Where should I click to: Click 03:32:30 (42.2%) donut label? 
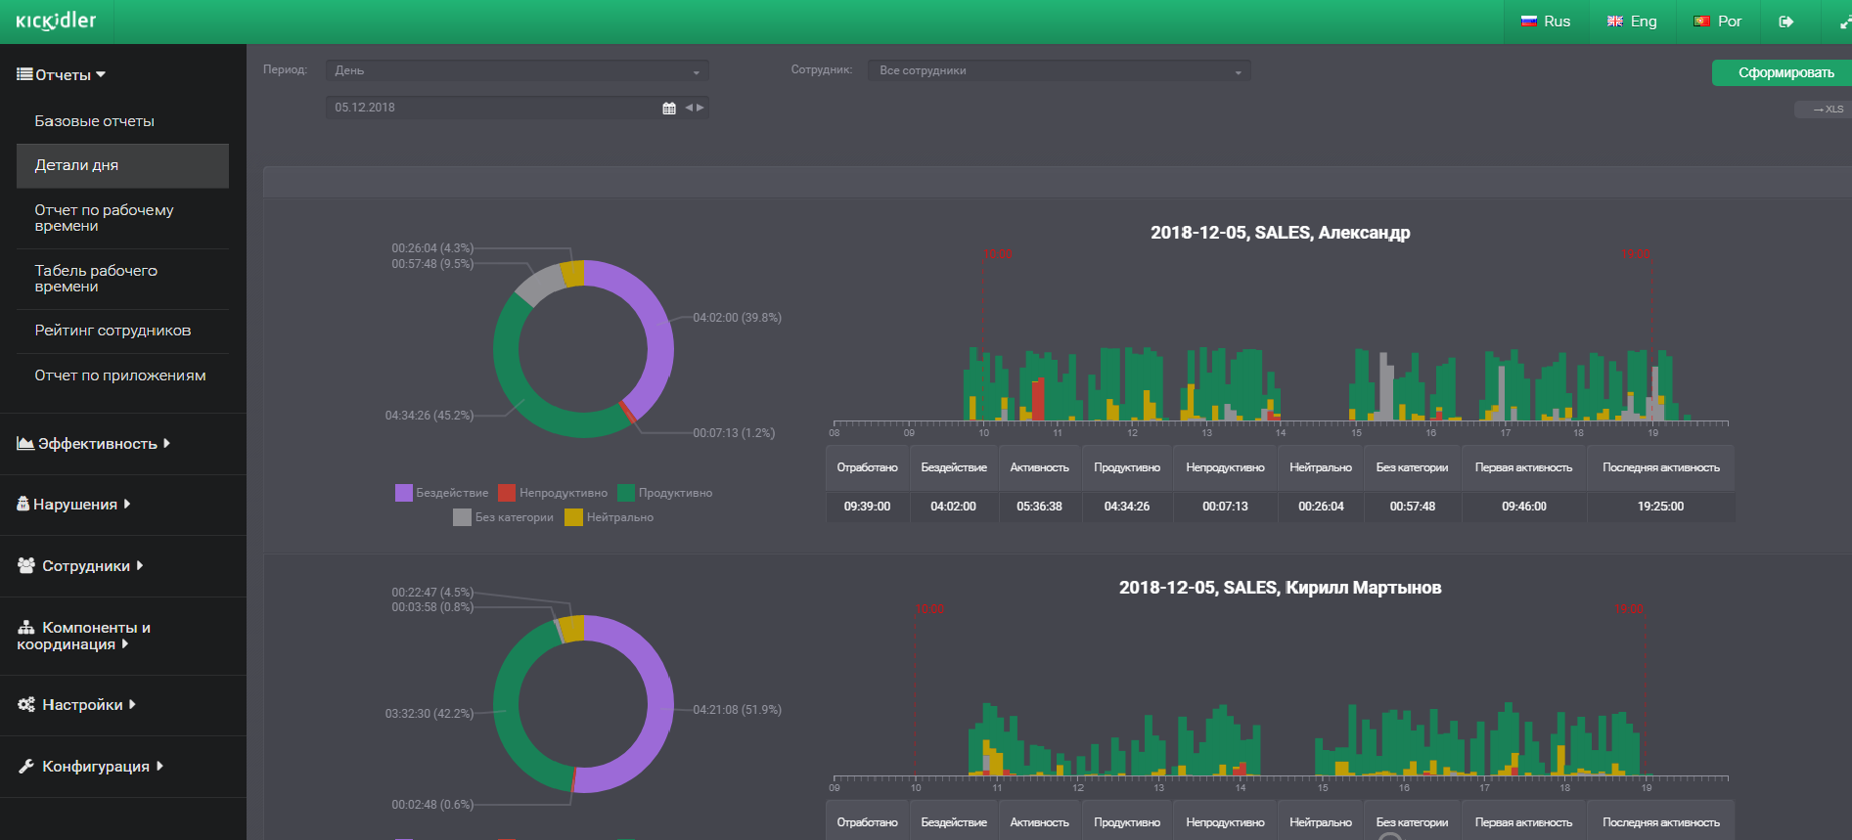coord(429,714)
